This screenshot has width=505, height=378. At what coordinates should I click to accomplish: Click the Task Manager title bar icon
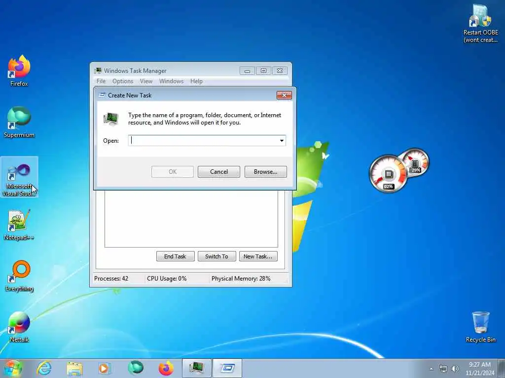(98, 70)
